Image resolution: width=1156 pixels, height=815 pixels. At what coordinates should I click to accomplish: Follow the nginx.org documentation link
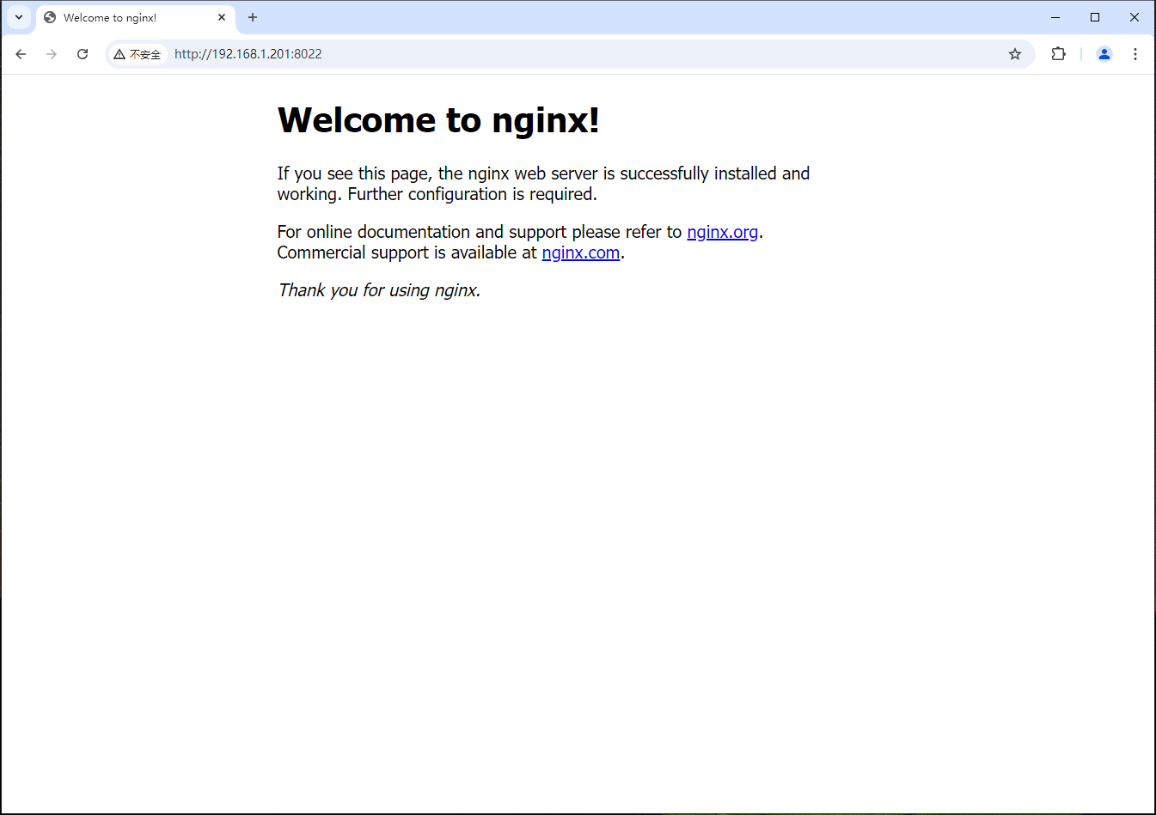pyautogui.click(x=723, y=232)
